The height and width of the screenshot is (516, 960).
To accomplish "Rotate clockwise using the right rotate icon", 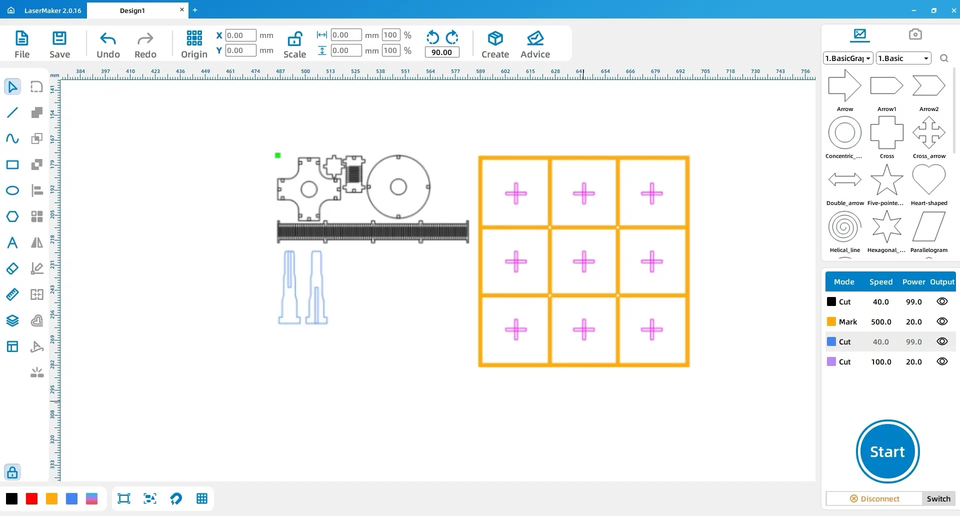I will pos(452,37).
